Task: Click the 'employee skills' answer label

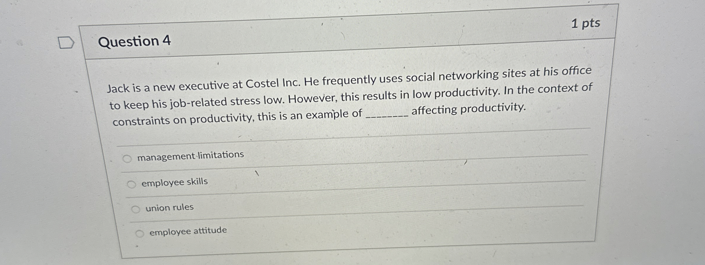Action: click(x=174, y=182)
